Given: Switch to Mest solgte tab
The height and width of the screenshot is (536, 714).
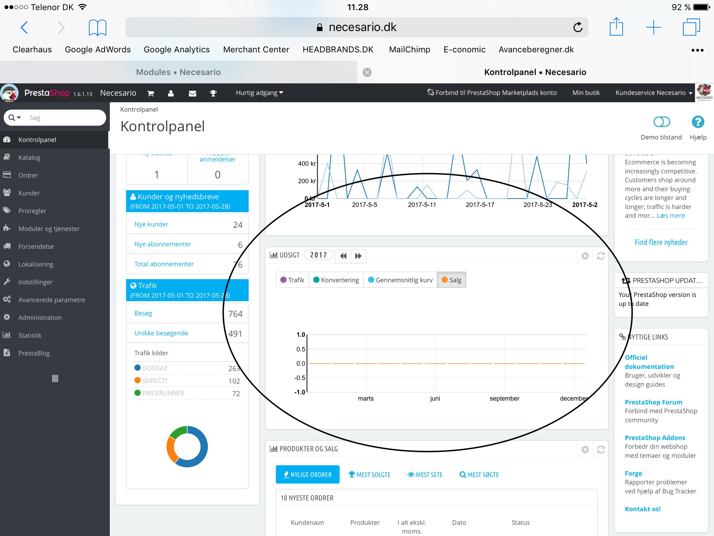Looking at the screenshot, I should pos(370,475).
